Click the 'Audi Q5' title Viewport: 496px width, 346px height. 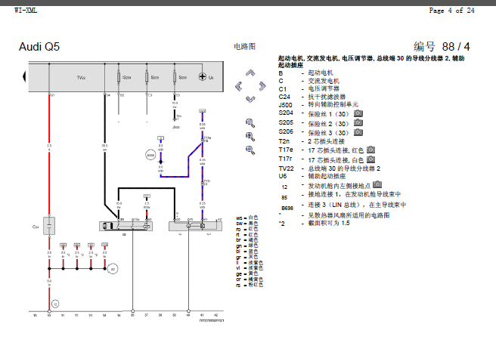coord(39,47)
